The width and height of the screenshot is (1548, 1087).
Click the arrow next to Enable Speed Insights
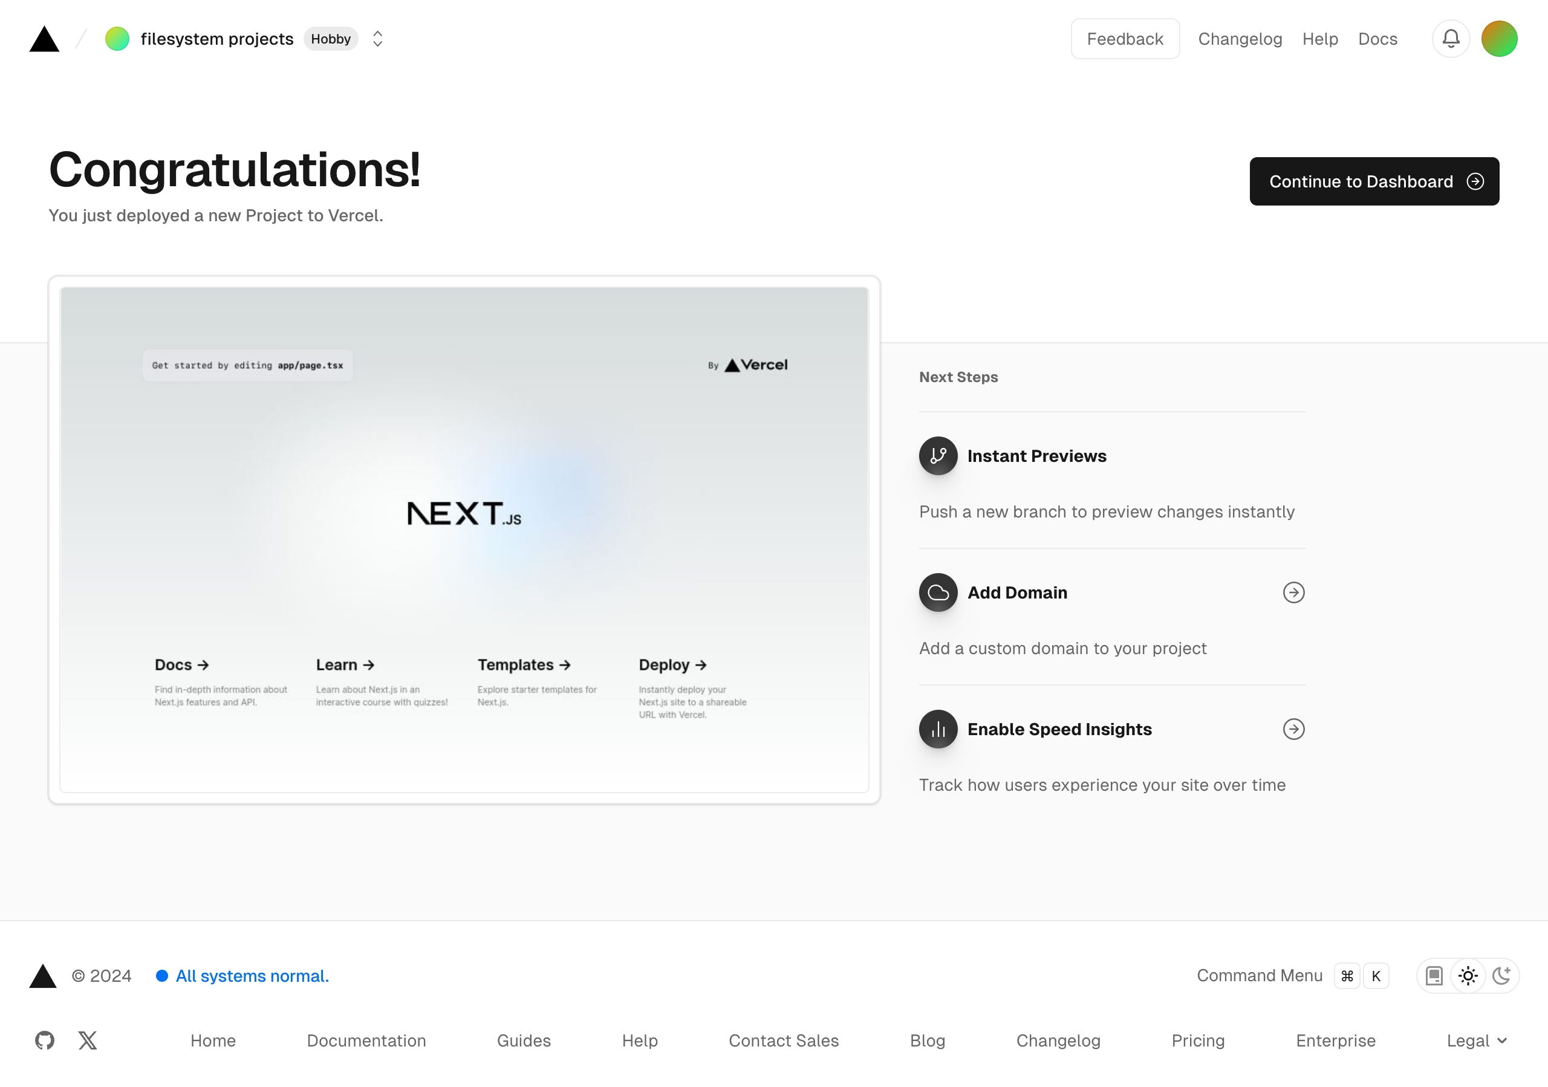(1293, 729)
